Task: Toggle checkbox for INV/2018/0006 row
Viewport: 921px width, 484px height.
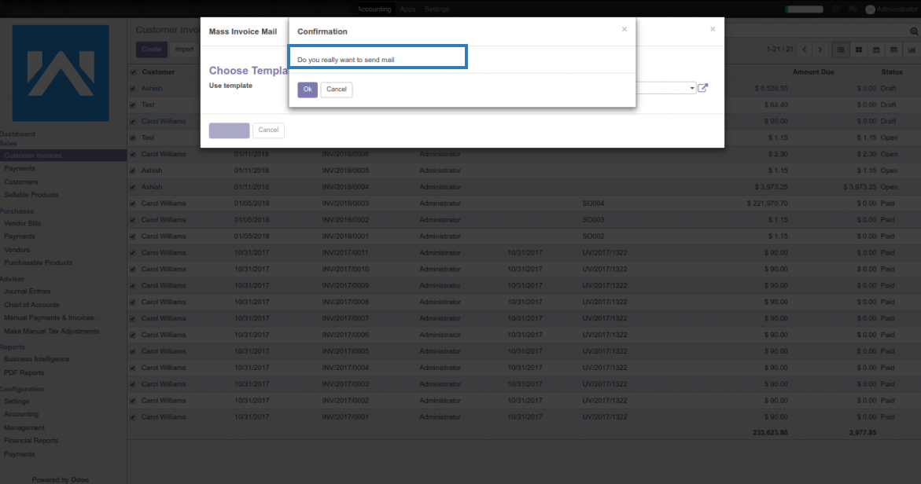Action: tap(134, 154)
